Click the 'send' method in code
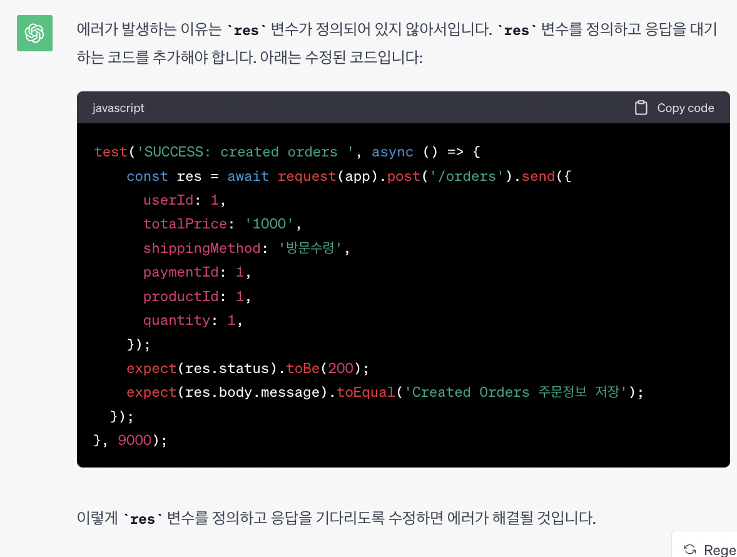737x557 pixels. 538,176
